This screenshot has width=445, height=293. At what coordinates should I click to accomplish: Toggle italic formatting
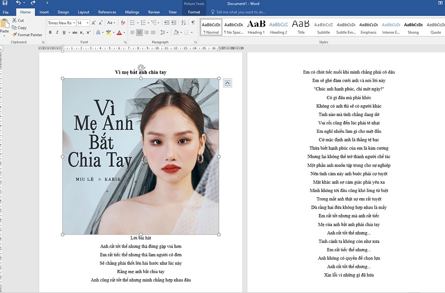coord(57,32)
